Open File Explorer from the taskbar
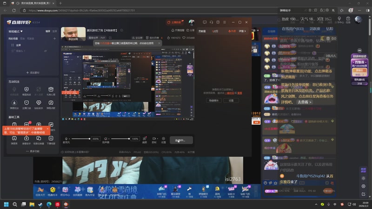372x209 pixels. click(x=32, y=204)
